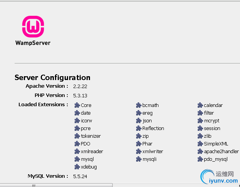Click the Apache version value 2.2.22
This screenshot has width=240, height=187.
(x=80, y=86)
